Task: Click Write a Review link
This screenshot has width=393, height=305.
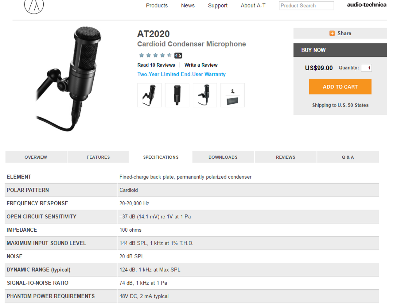Action: coord(201,65)
